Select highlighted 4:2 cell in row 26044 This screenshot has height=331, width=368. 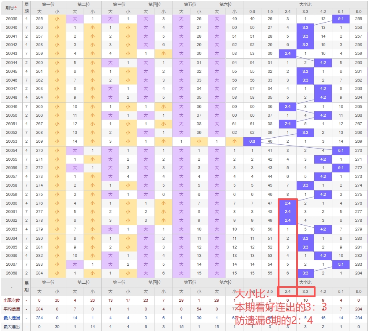[x=323, y=62]
